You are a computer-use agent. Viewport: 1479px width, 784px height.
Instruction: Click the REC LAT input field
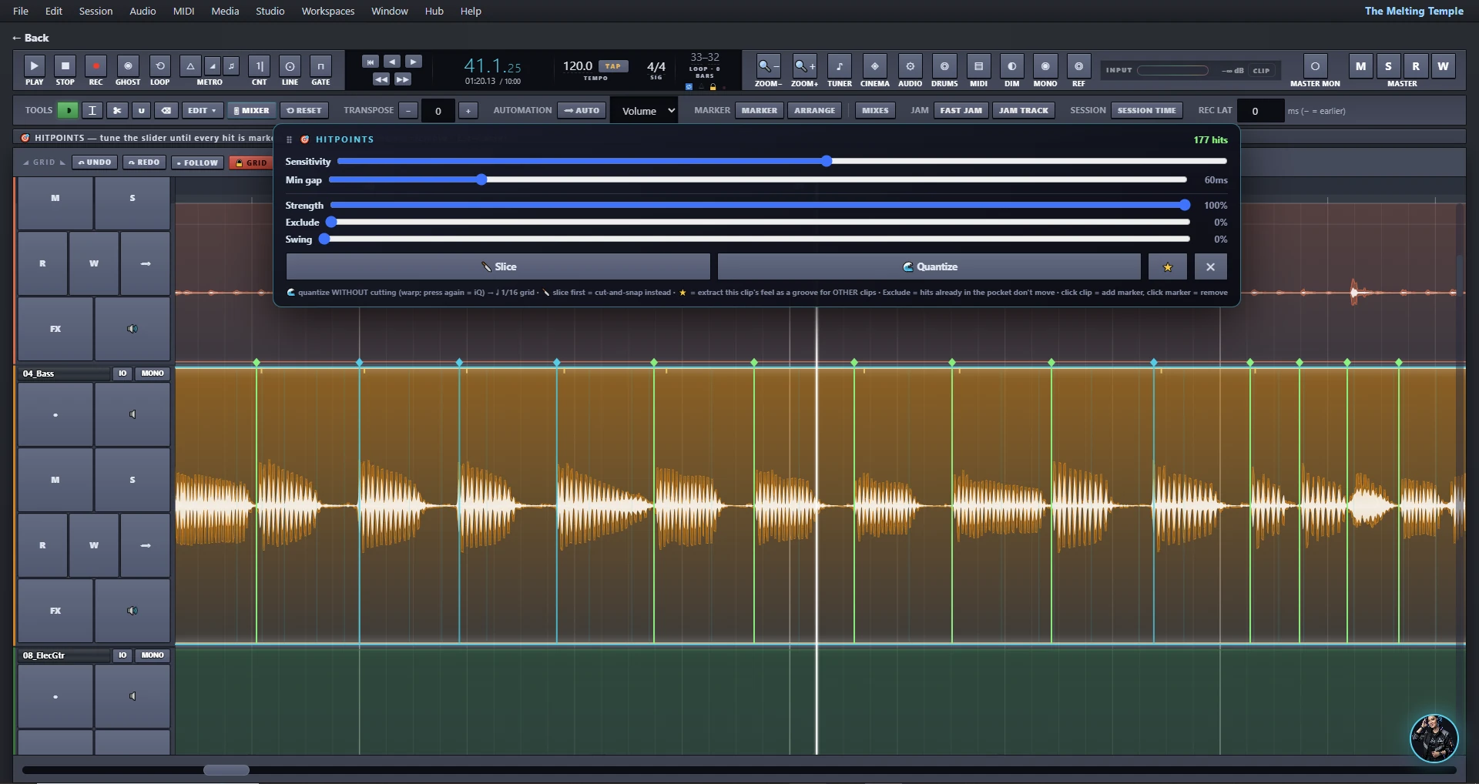click(x=1260, y=111)
